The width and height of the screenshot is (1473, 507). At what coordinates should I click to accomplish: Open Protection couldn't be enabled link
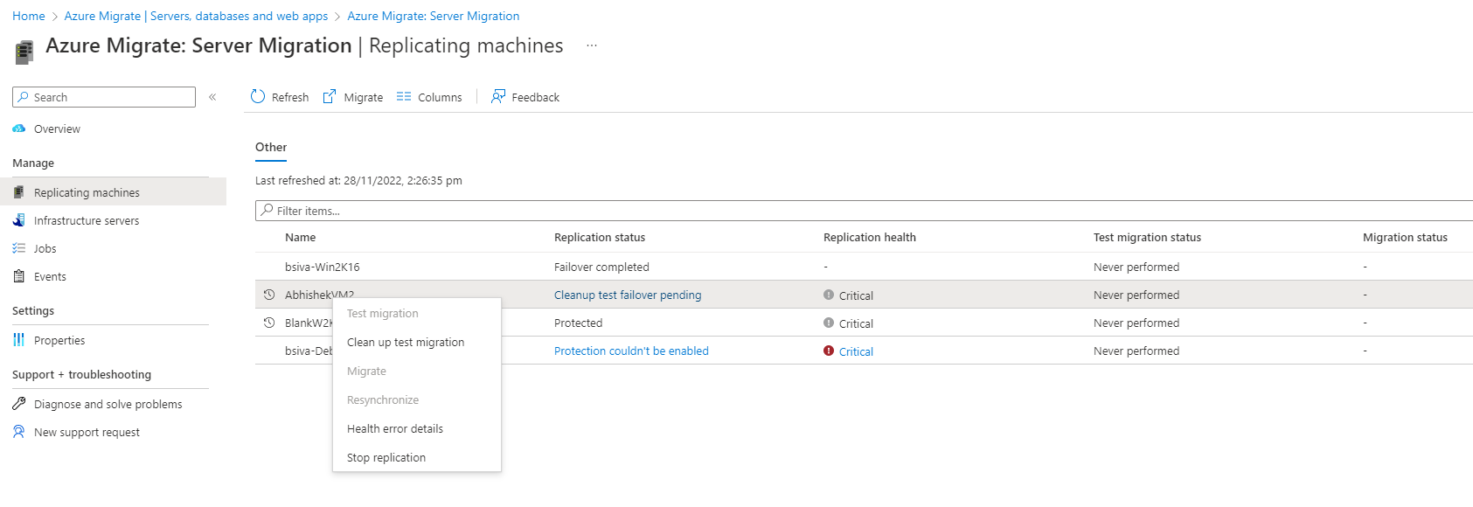click(631, 351)
